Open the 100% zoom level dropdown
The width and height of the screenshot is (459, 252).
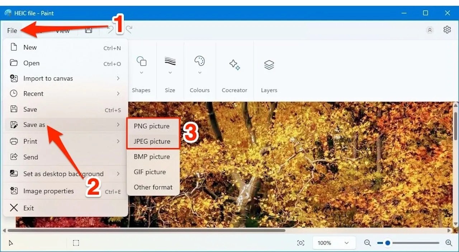tap(333, 243)
